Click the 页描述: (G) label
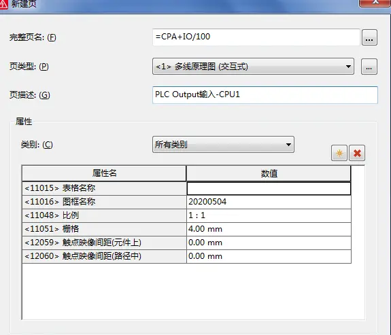 [30, 95]
